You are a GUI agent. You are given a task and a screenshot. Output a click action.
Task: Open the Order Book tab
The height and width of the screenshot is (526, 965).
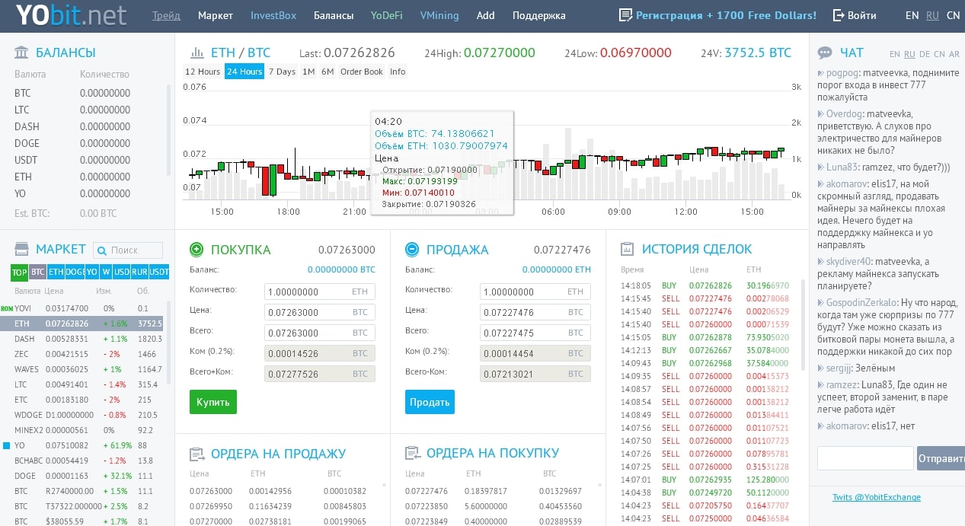coord(362,72)
